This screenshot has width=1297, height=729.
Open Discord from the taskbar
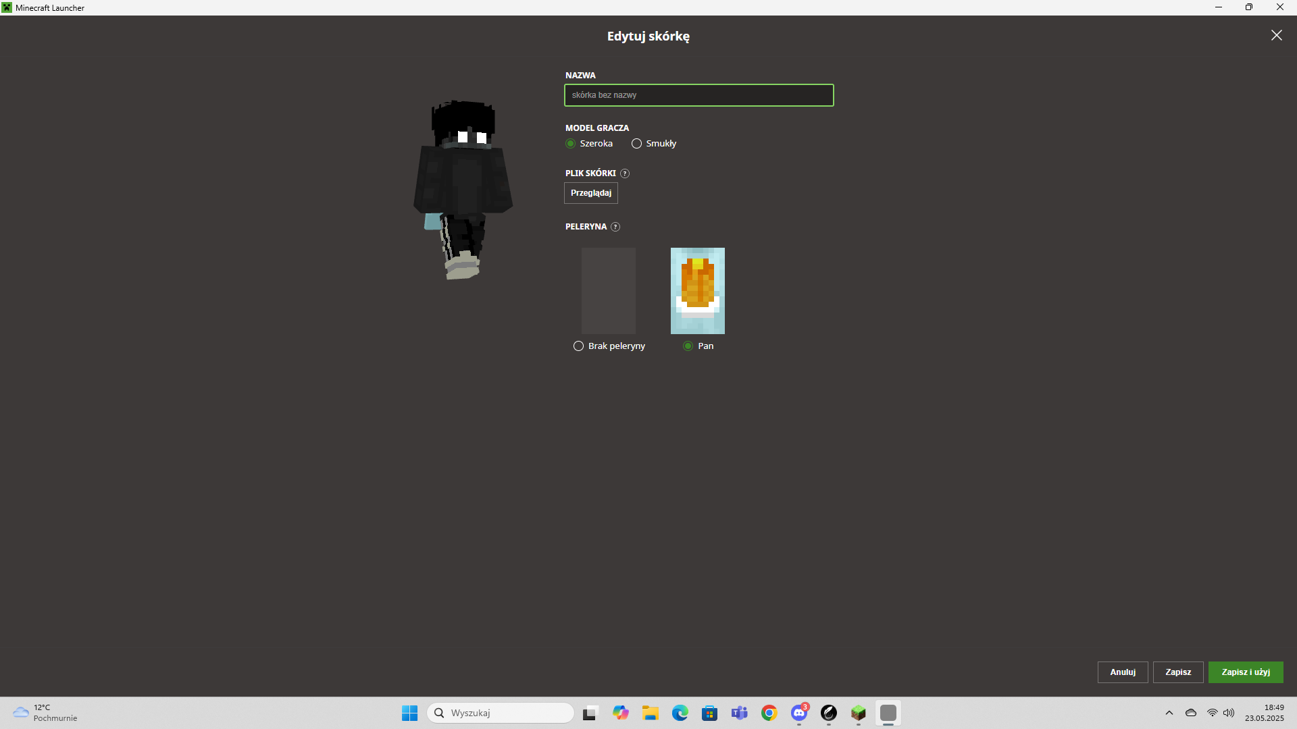(799, 713)
